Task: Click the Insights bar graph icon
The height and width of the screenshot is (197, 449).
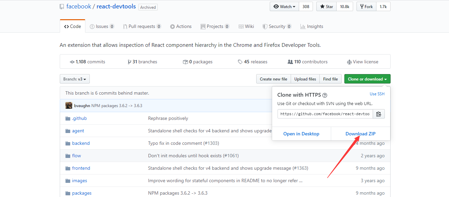Action: tap(303, 27)
